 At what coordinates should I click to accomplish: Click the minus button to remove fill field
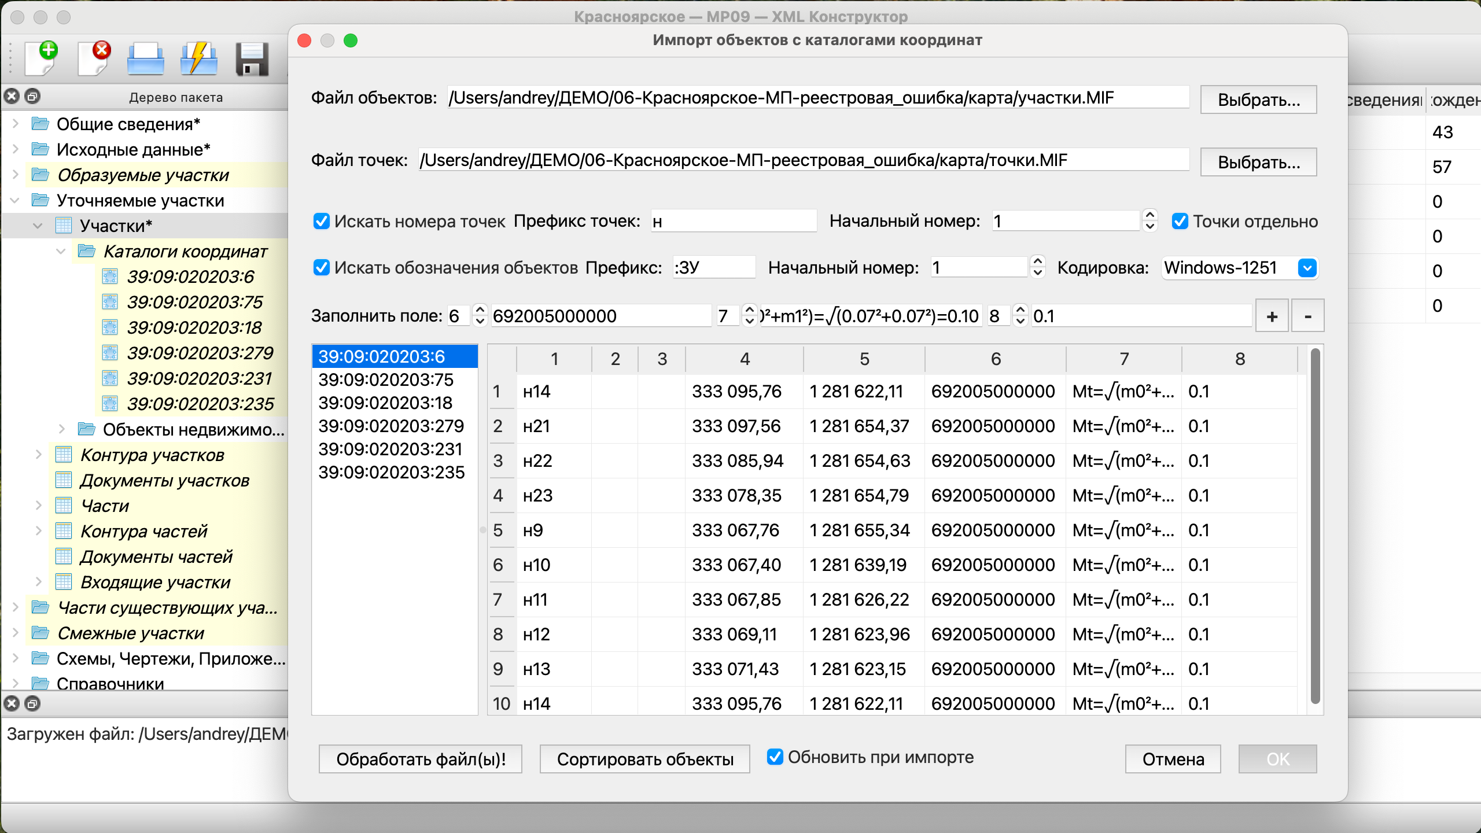(x=1308, y=316)
